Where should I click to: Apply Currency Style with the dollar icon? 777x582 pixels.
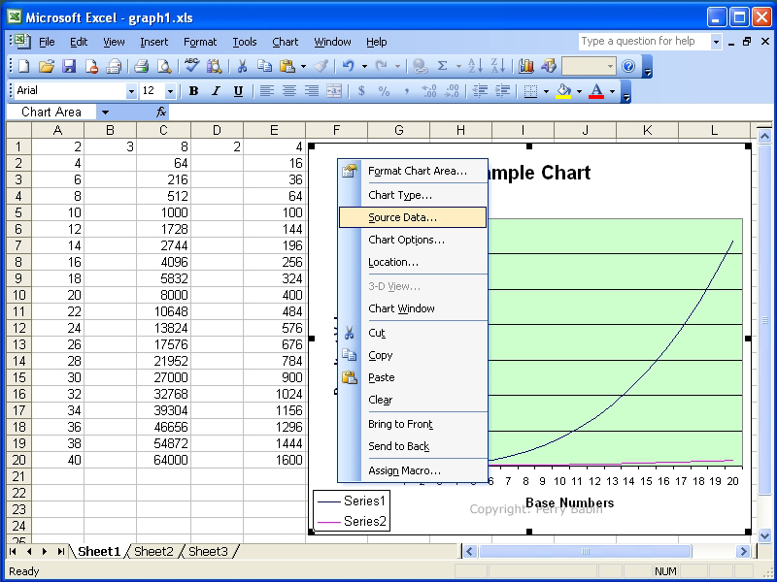click(361, 91)
